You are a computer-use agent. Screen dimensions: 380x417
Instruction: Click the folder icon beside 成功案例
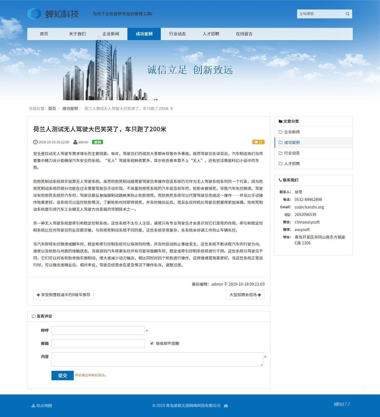coord(281,143)
